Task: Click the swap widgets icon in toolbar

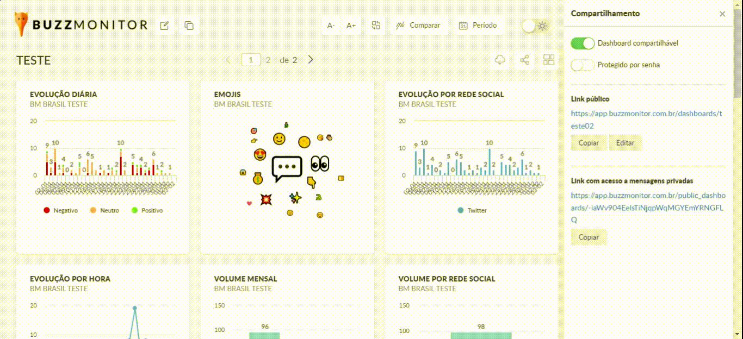Action: tap(376, 26)
